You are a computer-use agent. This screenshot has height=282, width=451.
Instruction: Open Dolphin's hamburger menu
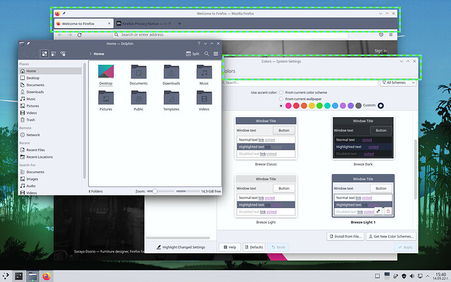[216, 54]
